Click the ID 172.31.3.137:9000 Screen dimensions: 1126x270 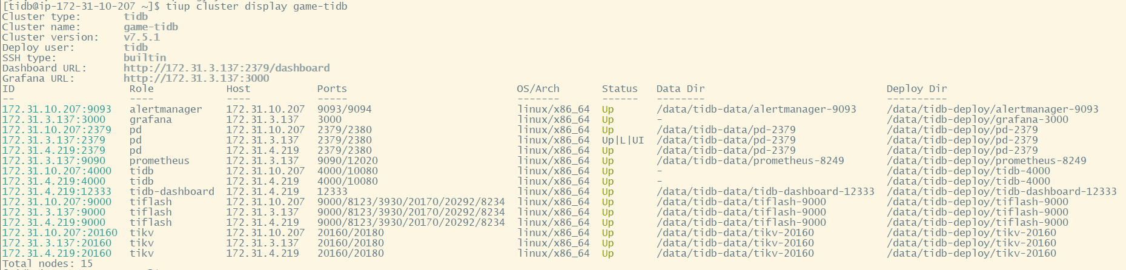(54, 212)
